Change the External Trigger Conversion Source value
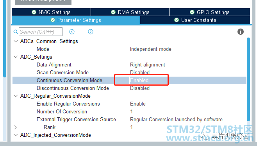The height and width of the screenshot is (147, 257). (x=176, y=120)
